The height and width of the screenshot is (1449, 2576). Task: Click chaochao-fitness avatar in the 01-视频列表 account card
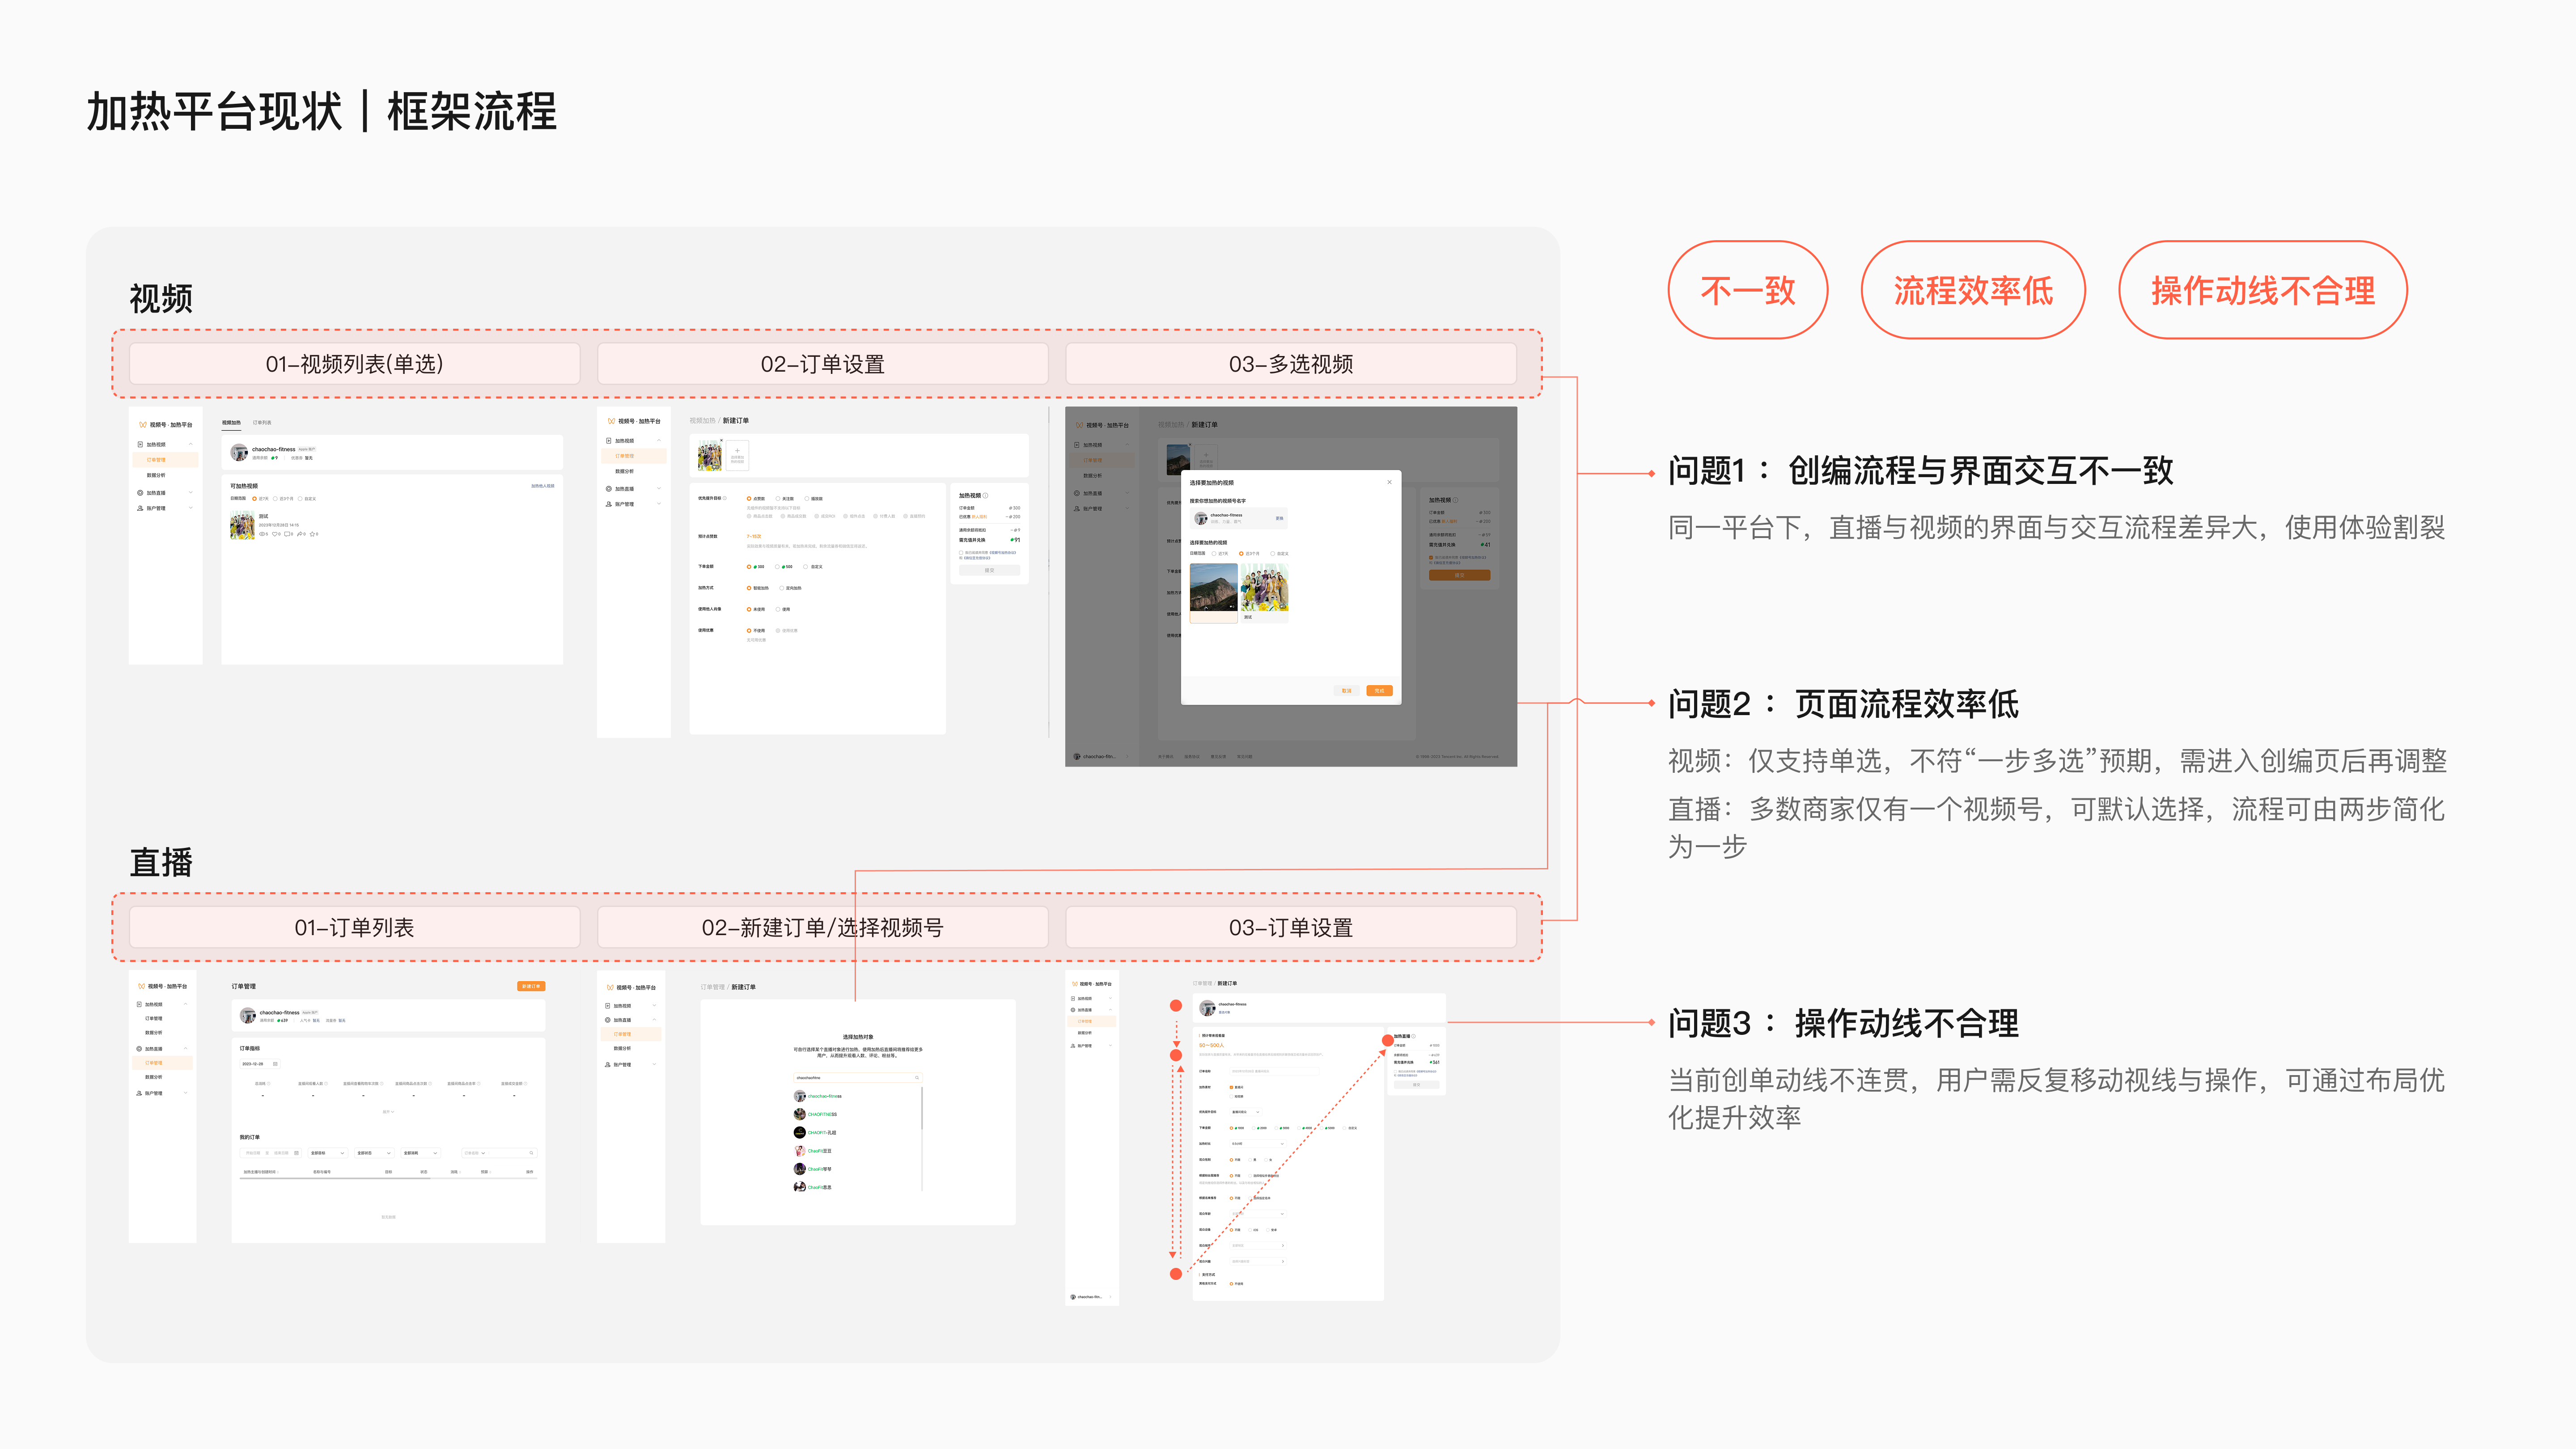pyautogui.click(x=239, y=452)
